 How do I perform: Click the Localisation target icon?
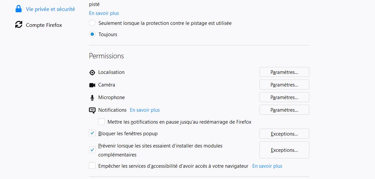coord(92,72)
